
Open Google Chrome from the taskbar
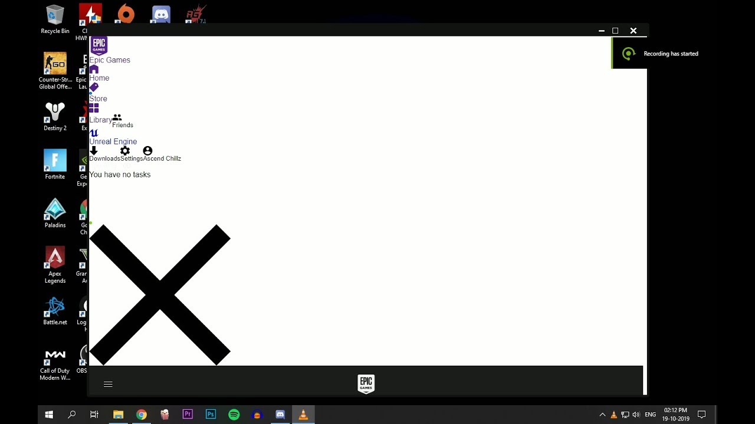[x=141, y=415]
